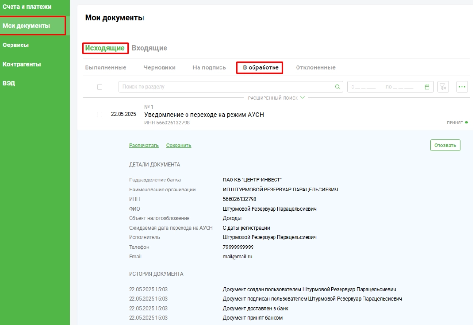
Task: Switch to the 'Входящие' tab
Action: point(149,48)
